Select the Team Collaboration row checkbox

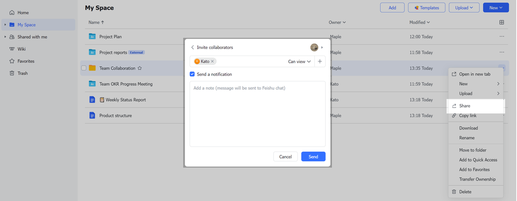84,68
